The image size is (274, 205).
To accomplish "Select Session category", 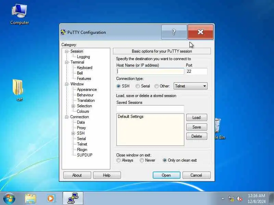I will 77,51.
